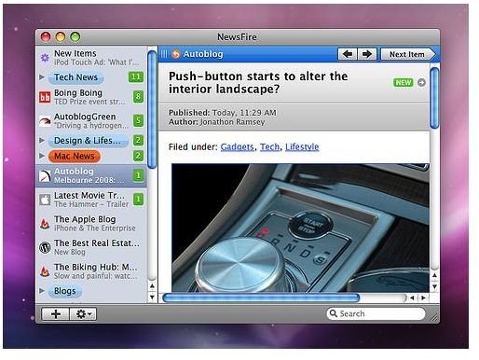Click the orange Autoblog icon in header bar
This screenshot has width=479, height=360.
click(x=175, y=54)
